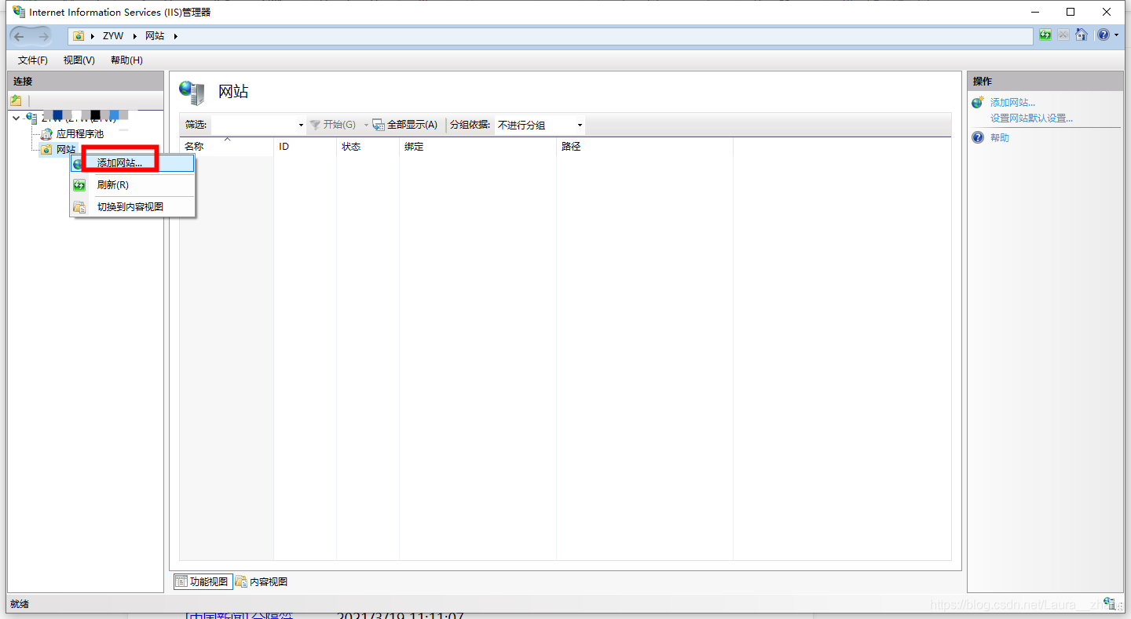Image resolution: width=1131 pixels, height=619 pixels.
Task: Sort by the 状态 column header
Action: [368, 147]
